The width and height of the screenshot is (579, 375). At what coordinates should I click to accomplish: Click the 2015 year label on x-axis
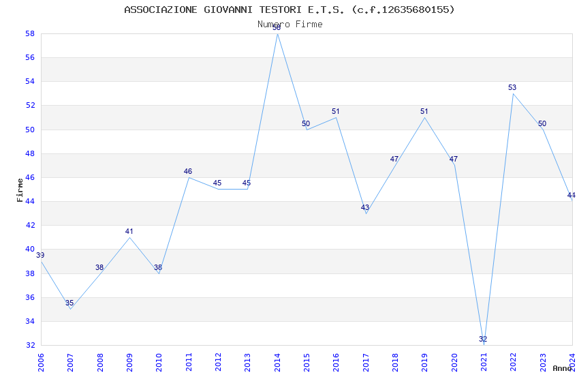click(x=307, y=363)
